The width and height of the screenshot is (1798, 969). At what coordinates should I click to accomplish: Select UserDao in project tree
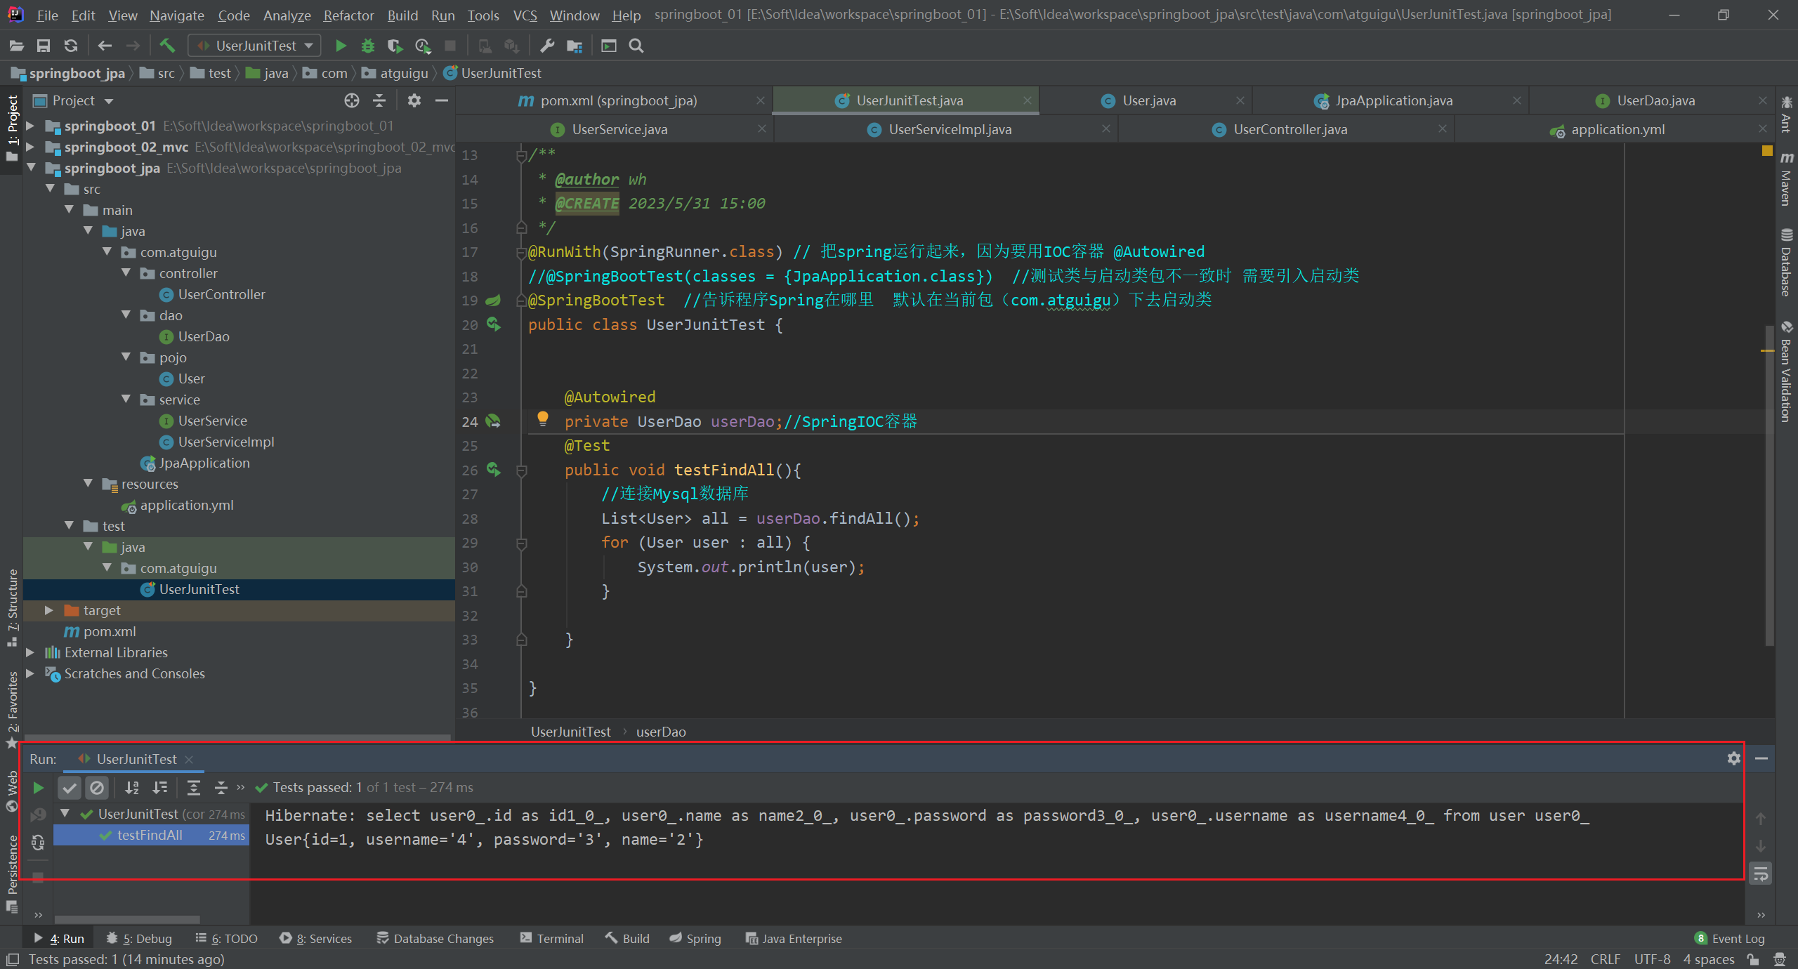[204, 336]
